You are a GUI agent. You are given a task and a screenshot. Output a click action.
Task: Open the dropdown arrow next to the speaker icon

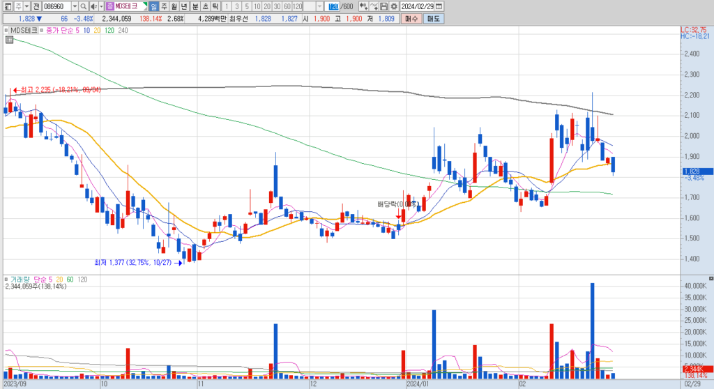101,6
